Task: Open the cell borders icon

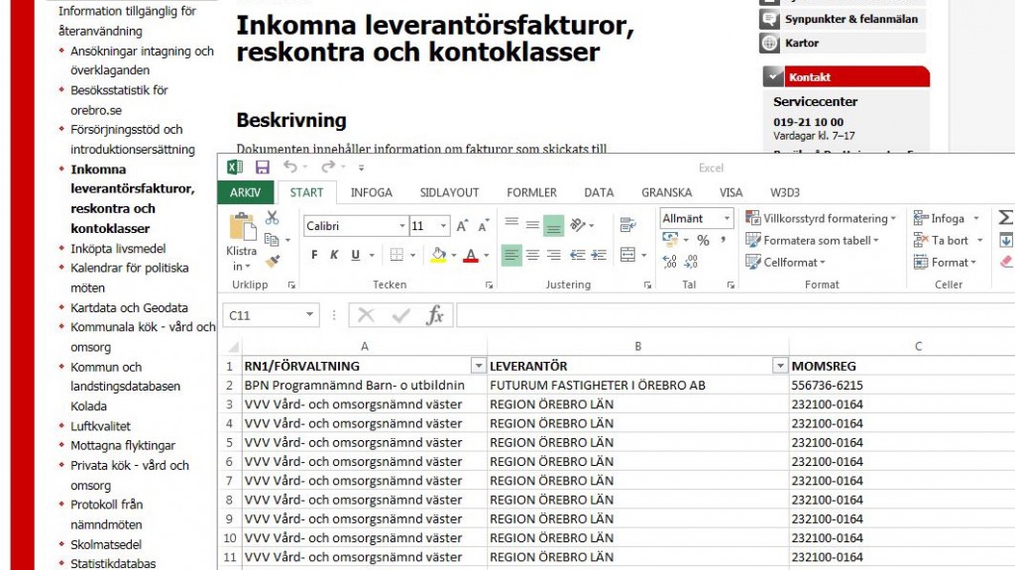Action: (x=396, y=255)
